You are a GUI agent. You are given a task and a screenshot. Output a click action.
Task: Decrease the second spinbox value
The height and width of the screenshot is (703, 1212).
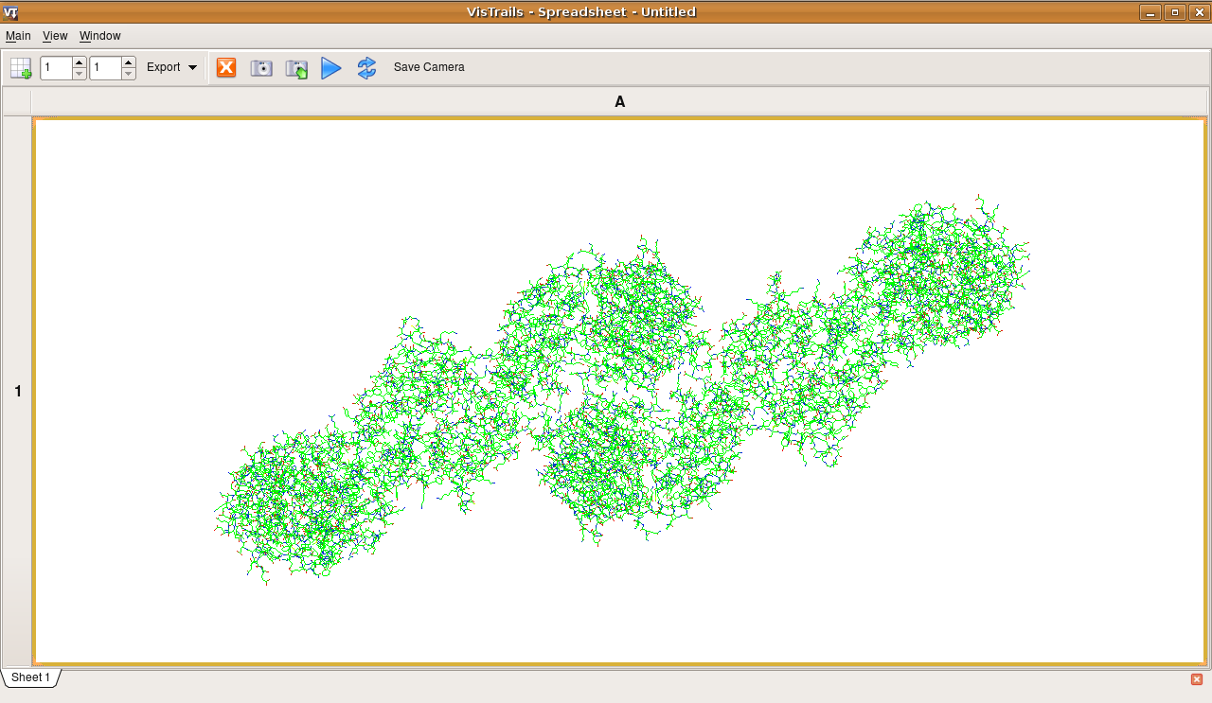129,74
